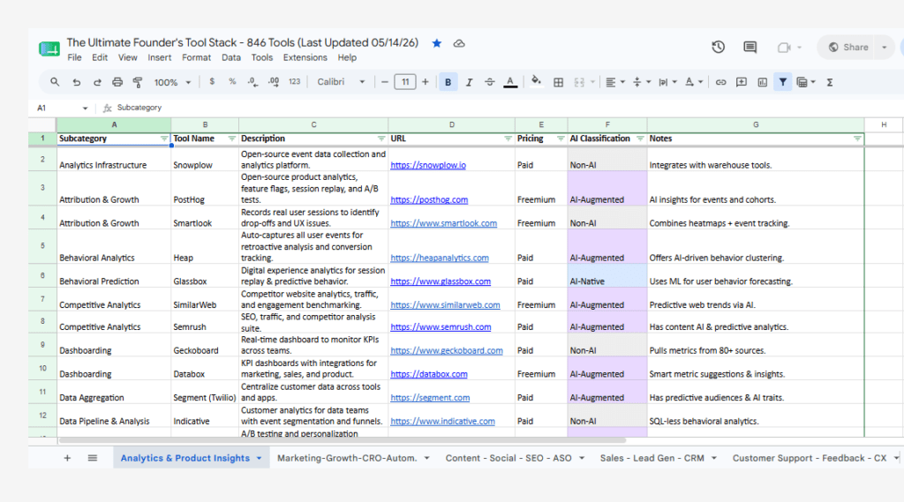Open the comments history icon
Image resolution: width=904 pixels, height=502 pixels.
point(750,48)
